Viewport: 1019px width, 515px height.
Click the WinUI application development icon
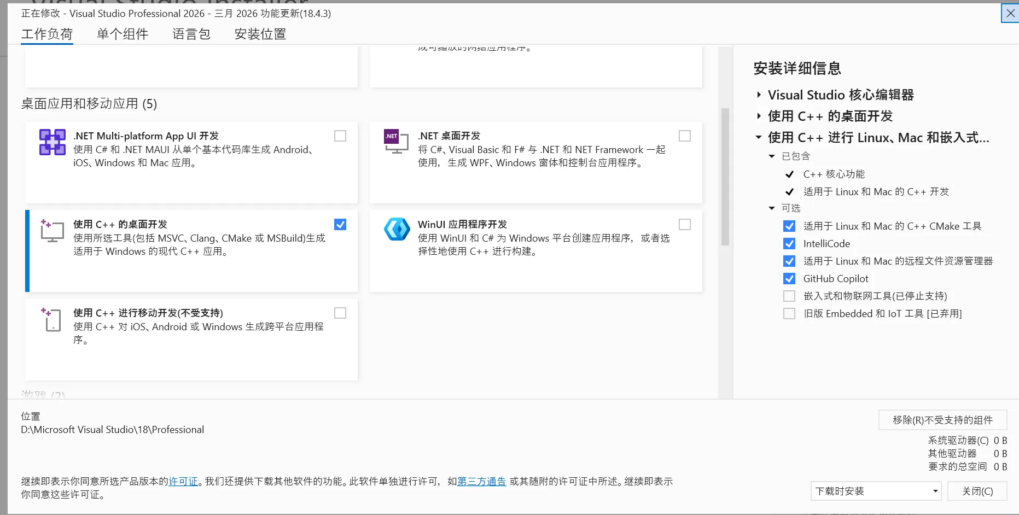pos(397,229)
